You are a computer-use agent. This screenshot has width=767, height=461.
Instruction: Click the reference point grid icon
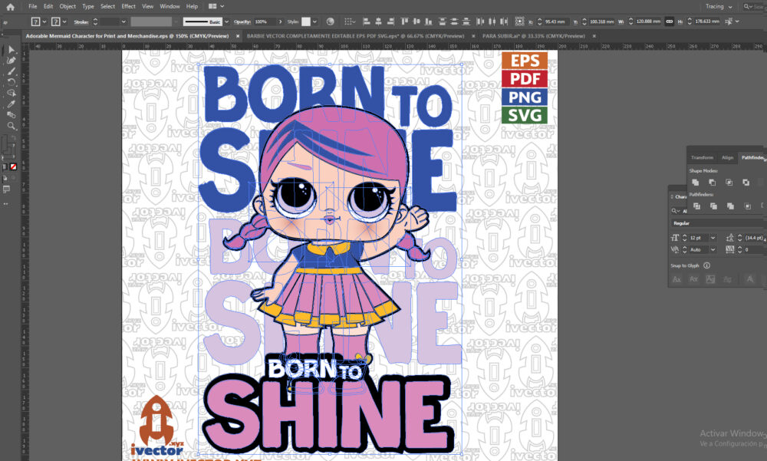pyautogui.click(x=519, y=21)
